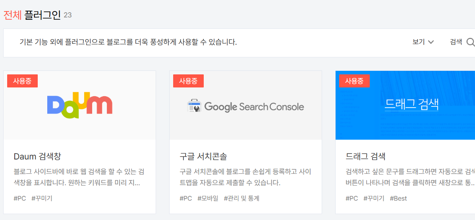Screen dimensions: 475x220
Task: Click #PC tag on Daum 검색창 card
Action: tap(20, 198)
